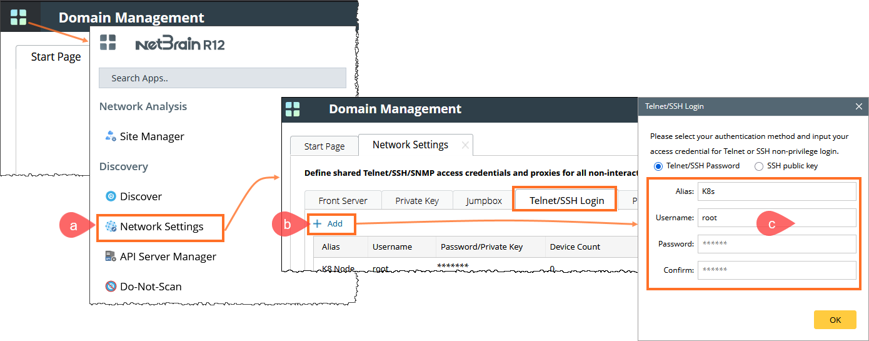The width and height of the screenshot is (869, 341).
Task: Click the Alias input field
Action: coord(776,191)
